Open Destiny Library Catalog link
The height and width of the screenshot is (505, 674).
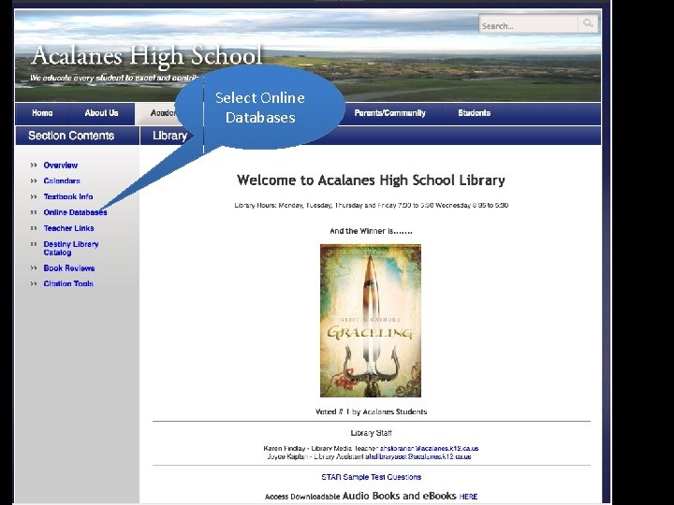click(71, 248)
